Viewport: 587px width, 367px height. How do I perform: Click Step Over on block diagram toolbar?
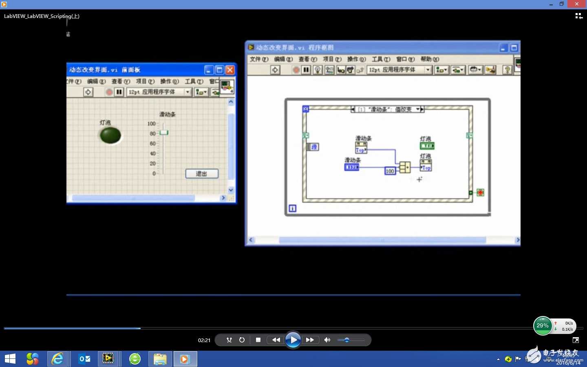(351, 70)
